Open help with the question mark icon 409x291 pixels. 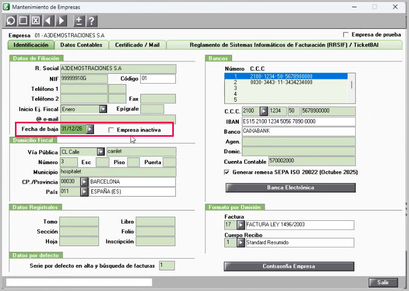point(92,21)
